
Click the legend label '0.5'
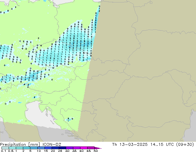(11, 151)
